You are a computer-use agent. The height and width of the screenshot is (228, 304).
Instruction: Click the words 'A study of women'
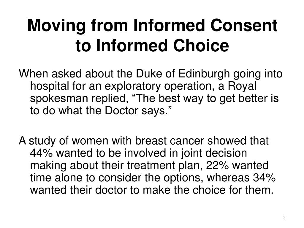64,141
